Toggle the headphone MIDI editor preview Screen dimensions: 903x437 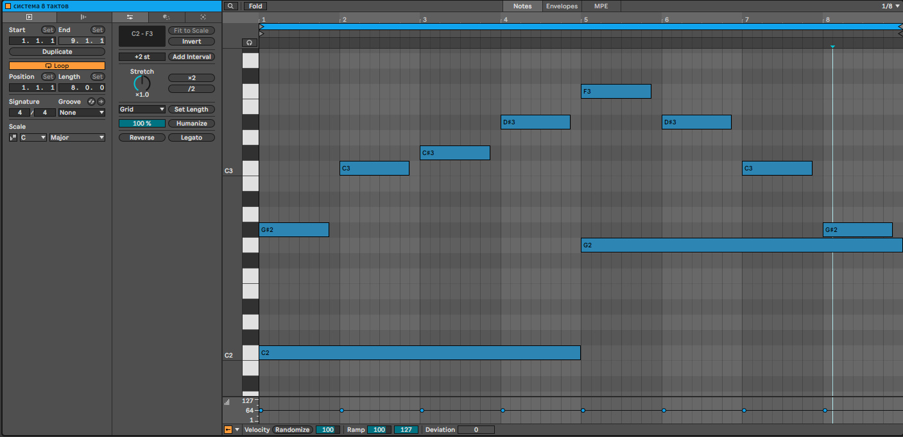(250, 42)
